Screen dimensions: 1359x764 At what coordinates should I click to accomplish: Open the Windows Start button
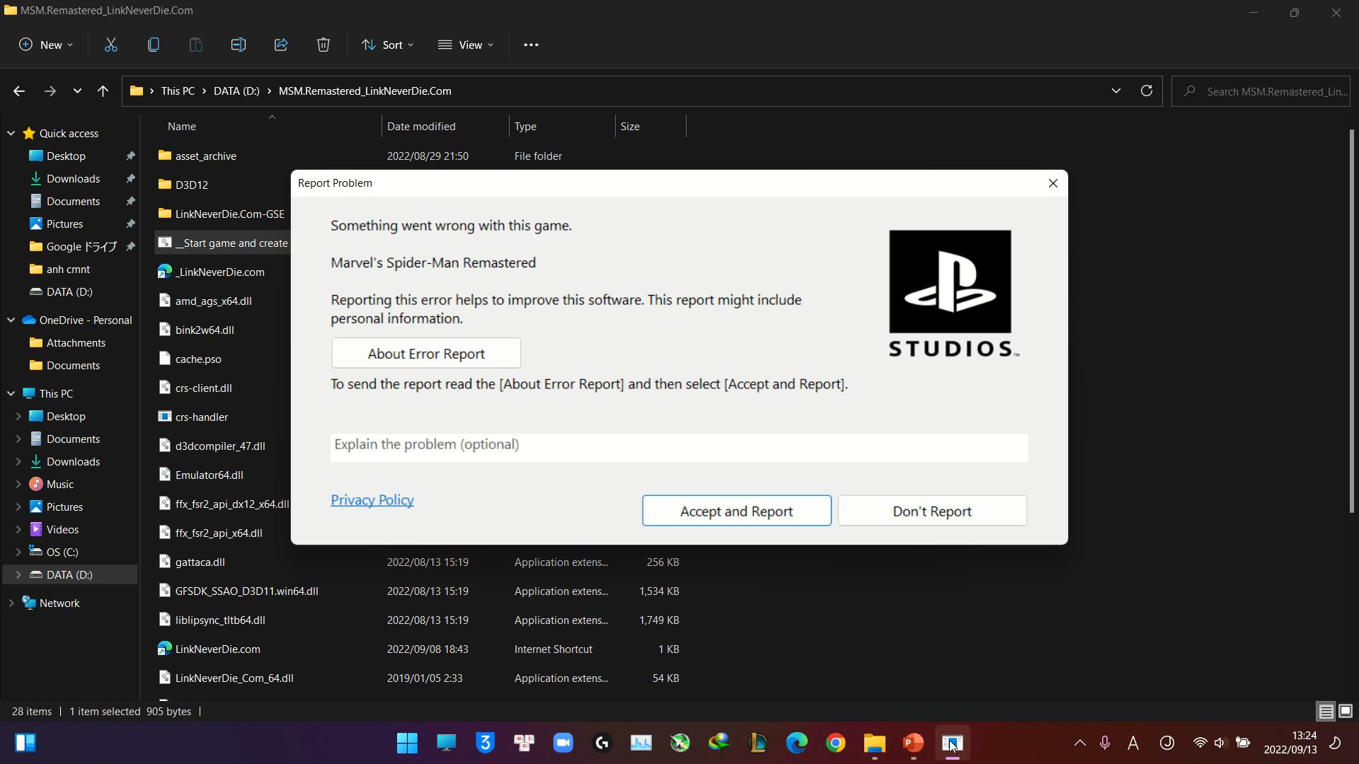coord(407,743)
